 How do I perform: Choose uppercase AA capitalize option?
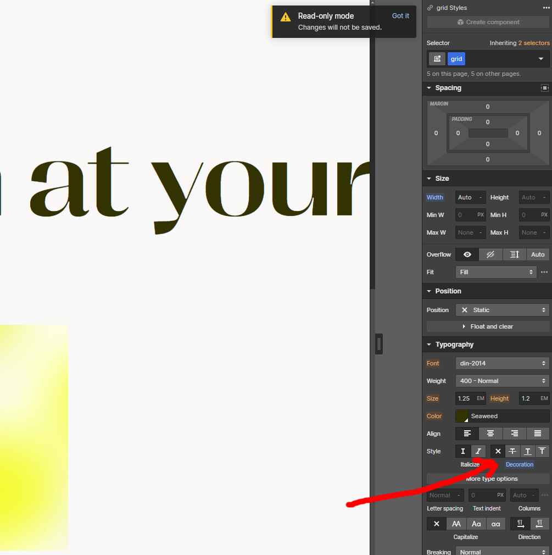pyautogui.click(x=456, y=524)
